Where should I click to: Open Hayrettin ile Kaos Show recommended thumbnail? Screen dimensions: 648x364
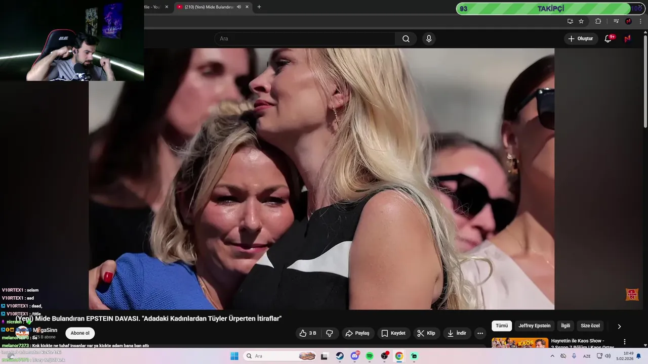pos(520,343)
